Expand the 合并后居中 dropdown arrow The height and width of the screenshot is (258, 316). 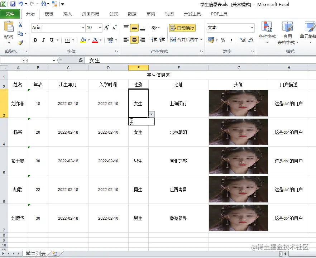pyautogui.click(x=201, y=39)
